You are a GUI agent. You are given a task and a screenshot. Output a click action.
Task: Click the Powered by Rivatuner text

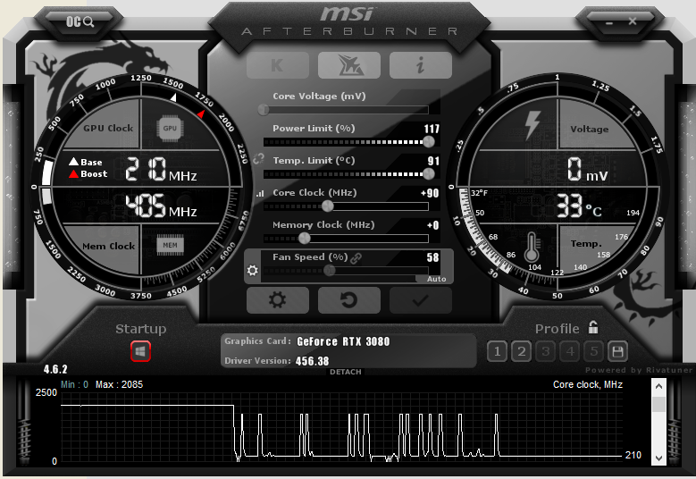pos(639,370)
